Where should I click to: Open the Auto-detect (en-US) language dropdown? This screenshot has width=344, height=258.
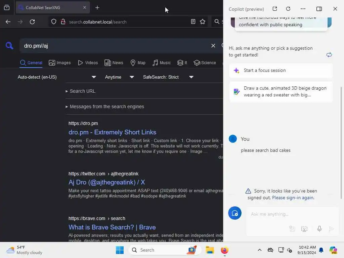tap(57, 77)
